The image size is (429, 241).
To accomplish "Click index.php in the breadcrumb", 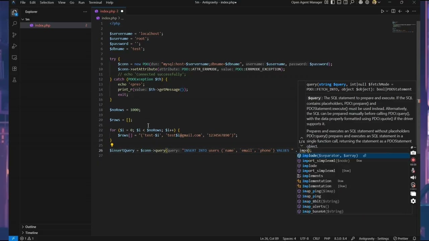I will (109, 18).
